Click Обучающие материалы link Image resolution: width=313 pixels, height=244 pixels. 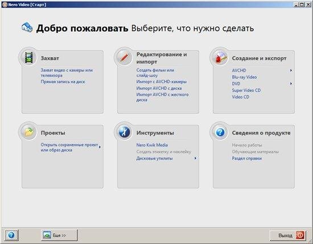[256, 152]
